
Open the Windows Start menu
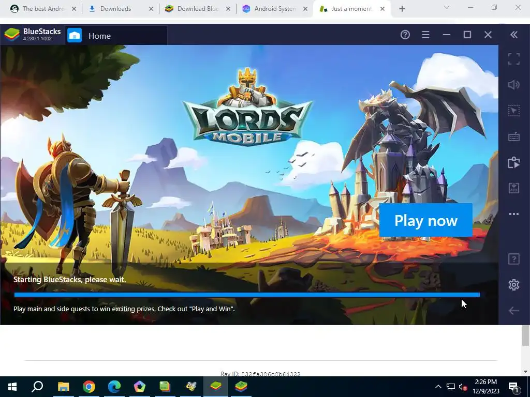pyautogui.click(x=12, y=387)
